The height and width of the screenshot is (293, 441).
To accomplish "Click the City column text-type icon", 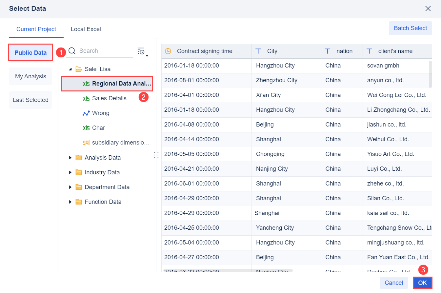I will click(258, 51).
